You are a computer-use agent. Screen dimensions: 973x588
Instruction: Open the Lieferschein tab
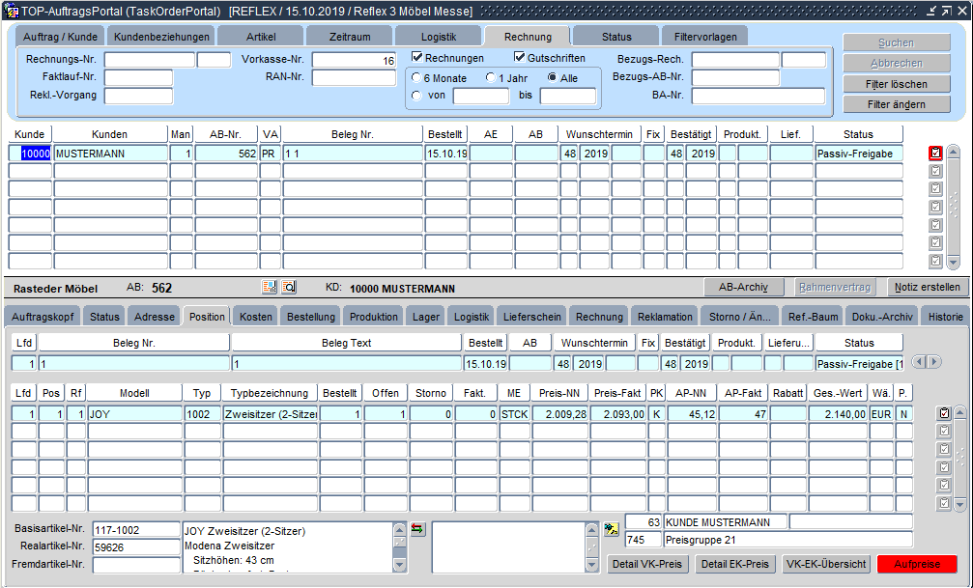pos(530,316)
